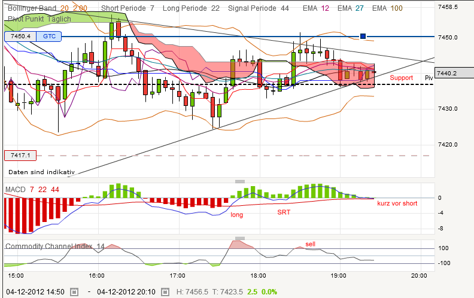This screenshot has height=298, width=474.
Task: Click the Short Periode 7 label
Action: coord(127,8)
